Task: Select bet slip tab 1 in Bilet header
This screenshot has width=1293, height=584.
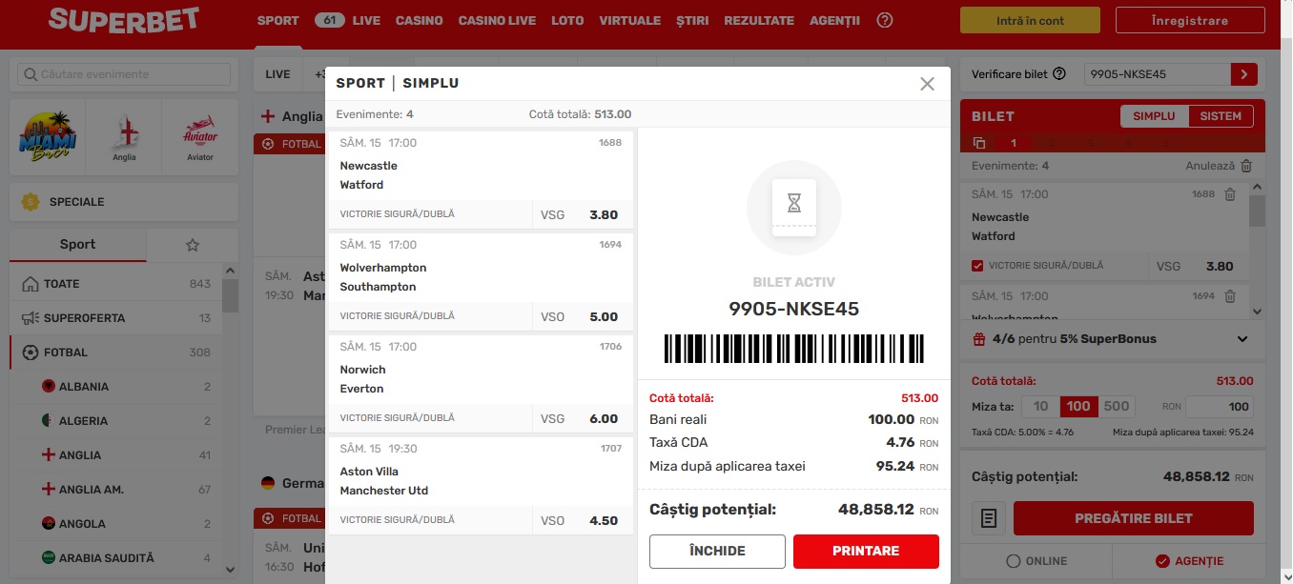Action: [1014, 143]
